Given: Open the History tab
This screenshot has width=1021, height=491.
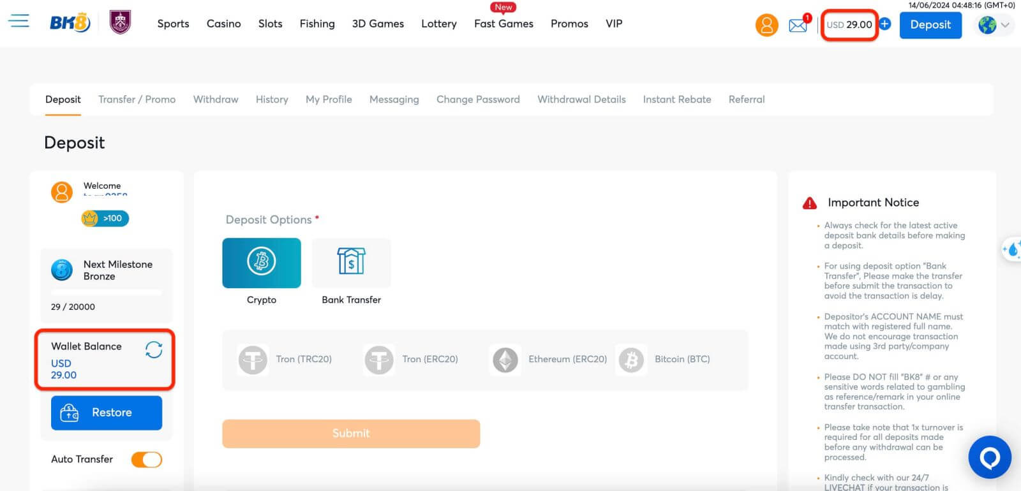Looking at the screenshot, I should click(272, 99).
